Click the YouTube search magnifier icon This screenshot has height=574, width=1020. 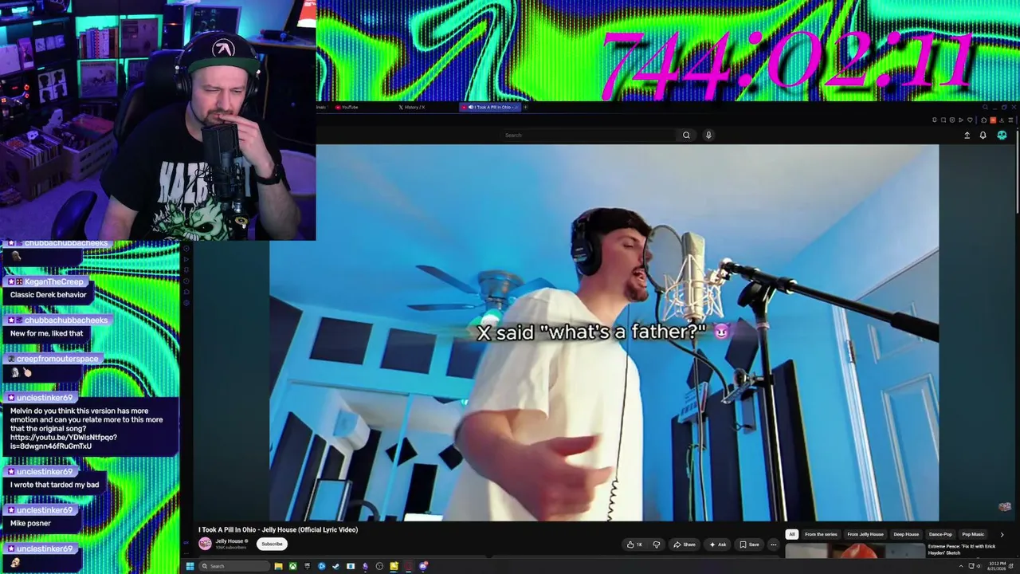coord(686,136)
